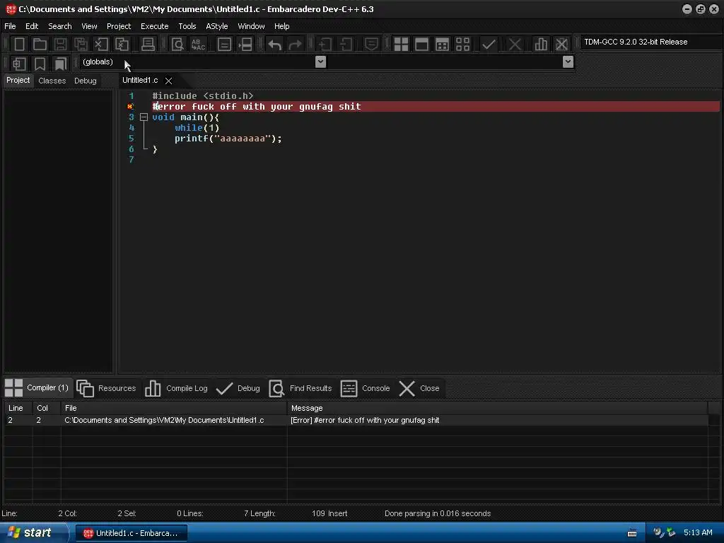724x543 pixels.
Task: Click the Open file folder icon
Action: click(x=40, y=45)
